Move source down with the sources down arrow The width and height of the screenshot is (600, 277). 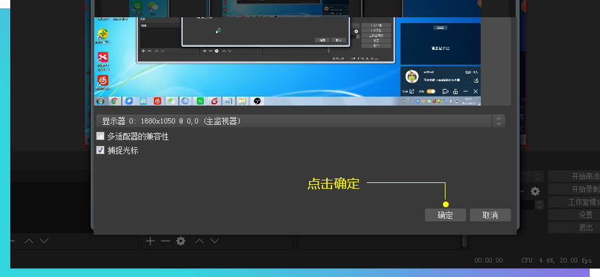tap(215, 241)
